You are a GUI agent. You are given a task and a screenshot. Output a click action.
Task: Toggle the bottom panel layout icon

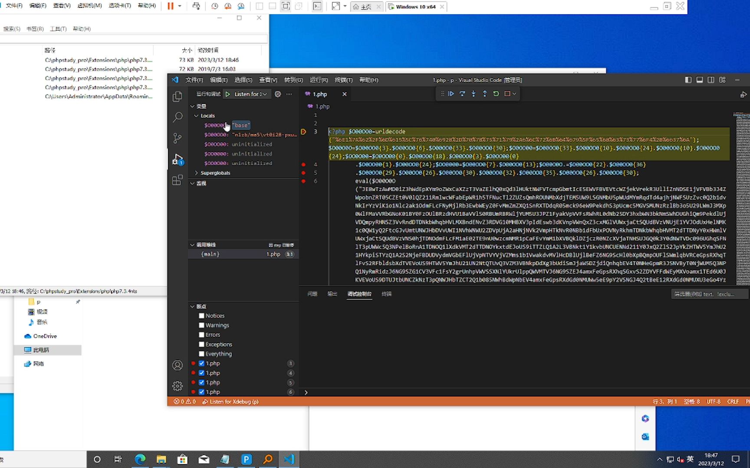point(700,80)
